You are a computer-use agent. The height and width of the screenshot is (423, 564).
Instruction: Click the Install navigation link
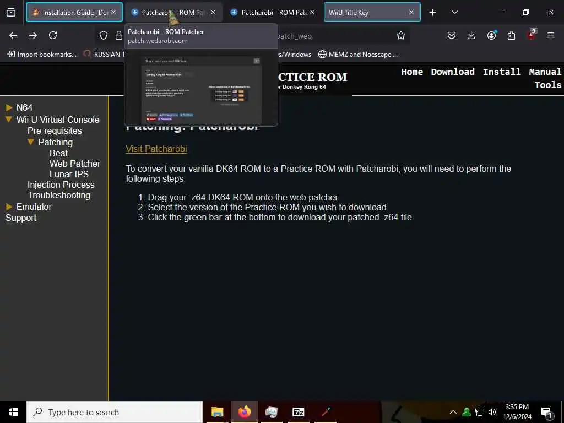(501, 72)
